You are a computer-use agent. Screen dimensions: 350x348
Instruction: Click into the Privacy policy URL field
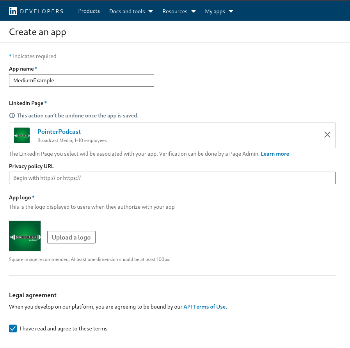pyautogui.click(x=172, y=178)
